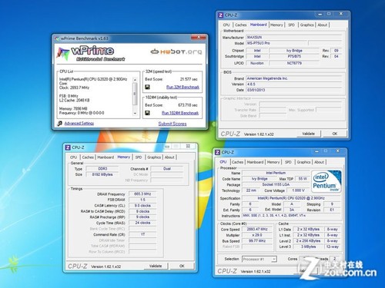Open the Graphics tab in the Memory window
Viewport: 385px width, 288px height.
click(154, 157)
